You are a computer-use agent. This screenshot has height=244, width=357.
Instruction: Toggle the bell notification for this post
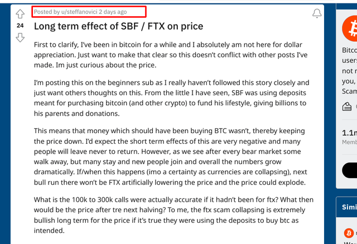point(317,13)
